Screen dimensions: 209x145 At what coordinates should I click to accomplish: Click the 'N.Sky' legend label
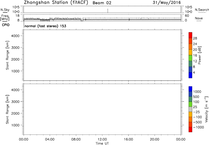[5, 10]
